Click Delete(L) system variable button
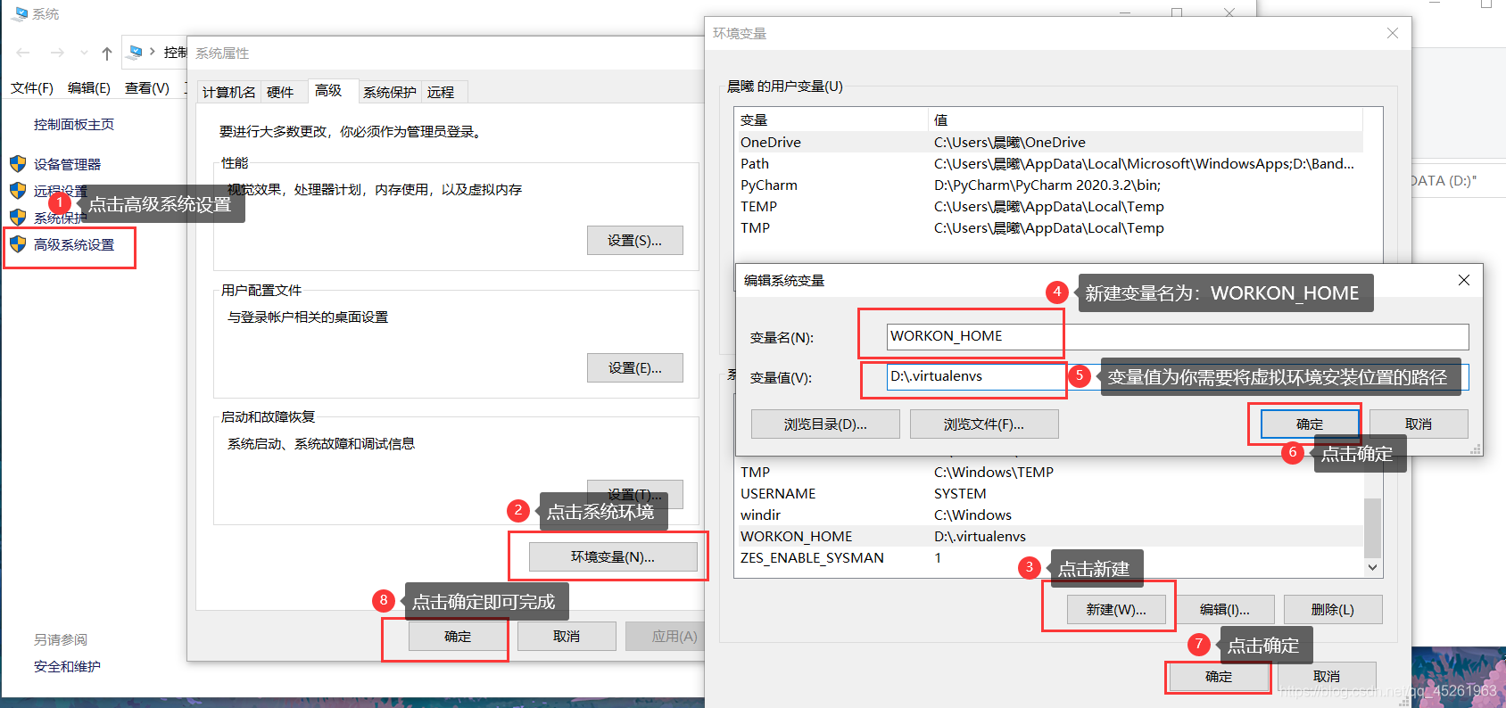The width and height of the screenshot is (1506, 708). click(1333, 610)
